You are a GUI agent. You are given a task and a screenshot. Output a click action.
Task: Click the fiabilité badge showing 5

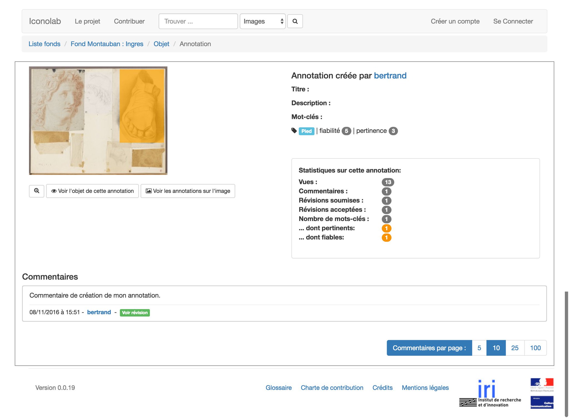(346, 131)
